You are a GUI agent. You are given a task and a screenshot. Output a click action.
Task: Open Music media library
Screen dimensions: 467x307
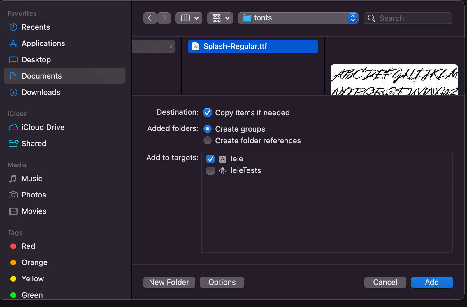pyautogui.click(x=65, y=179)
